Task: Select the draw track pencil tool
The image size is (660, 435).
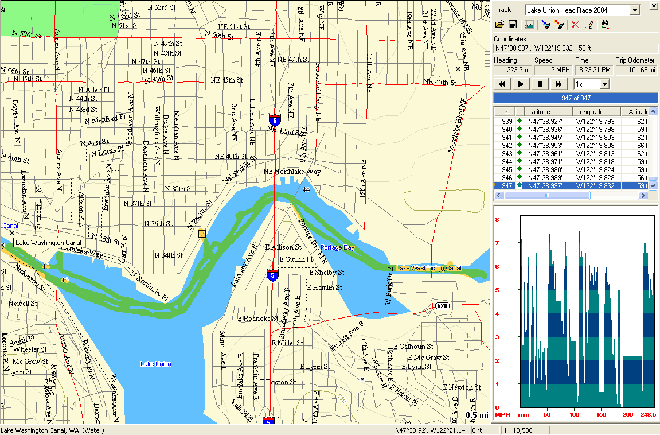Action: click(588, 25)
